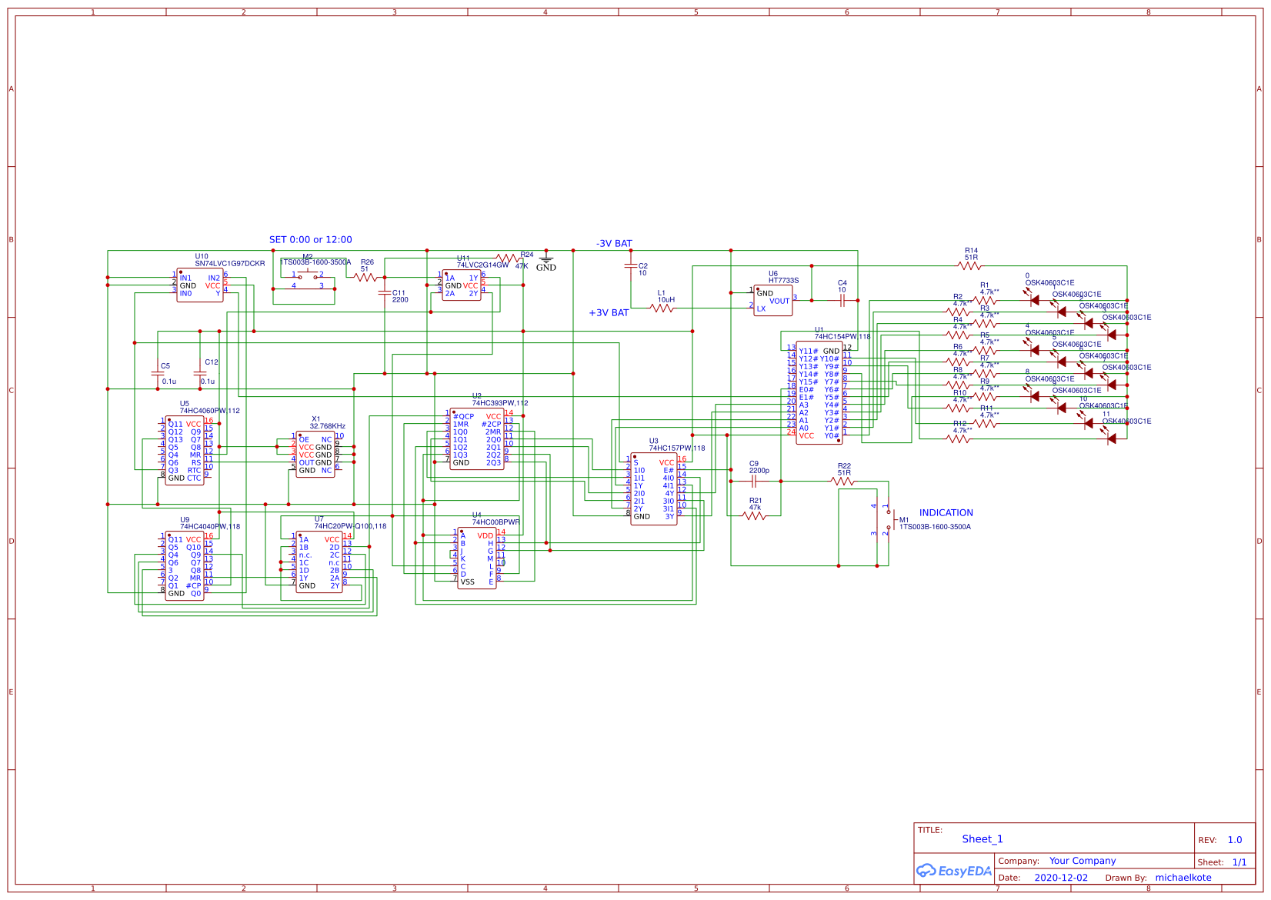Click the INDICATION text label
The height and width of the screenshot is (900, 1271).
click(946, 513)
